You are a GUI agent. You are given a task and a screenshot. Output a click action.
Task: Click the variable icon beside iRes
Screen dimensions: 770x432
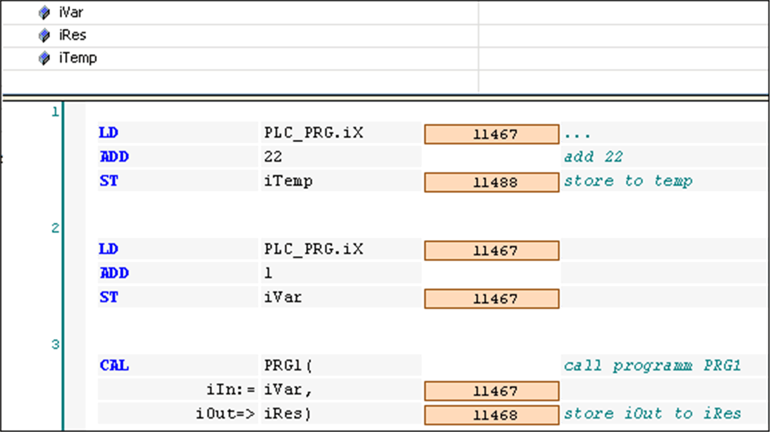45,35
